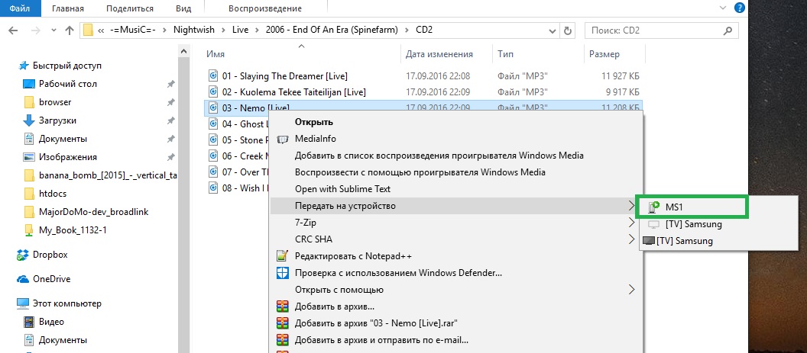Open the Вид ribbon tab
807x353 pixels.
(183, 8)
